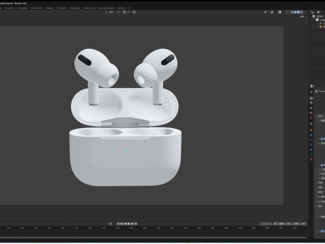Image resolution: width=325 pixels, height=244 pixels.
Task: Open the transform orientation dropdown in viewport header
Action: point(110,12)
